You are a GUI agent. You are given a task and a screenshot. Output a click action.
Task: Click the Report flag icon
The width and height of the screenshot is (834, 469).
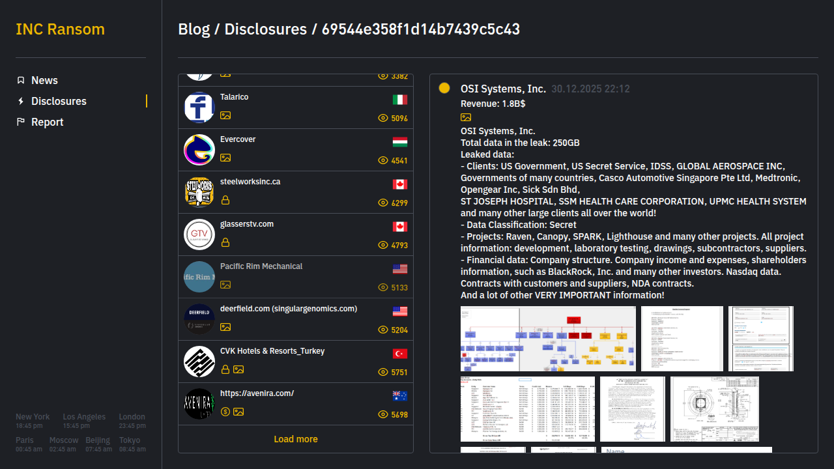pos(21,122)
